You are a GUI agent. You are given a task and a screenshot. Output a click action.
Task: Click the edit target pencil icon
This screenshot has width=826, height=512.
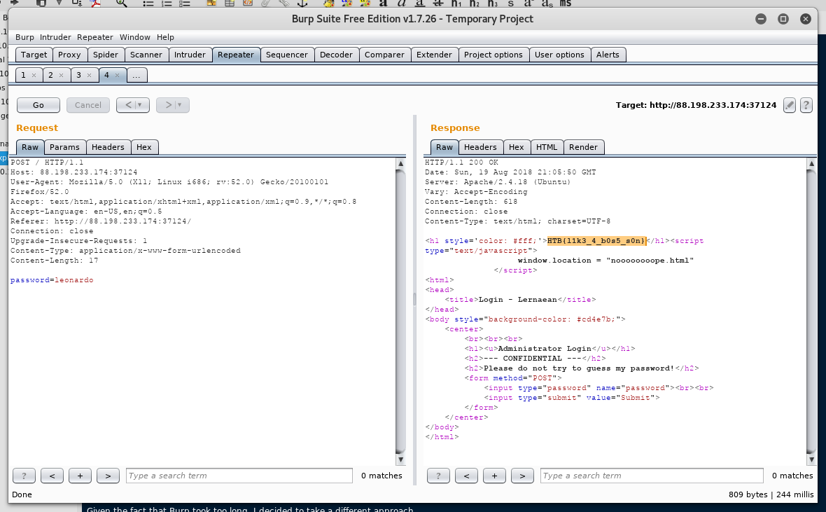[x=790, y=105]
